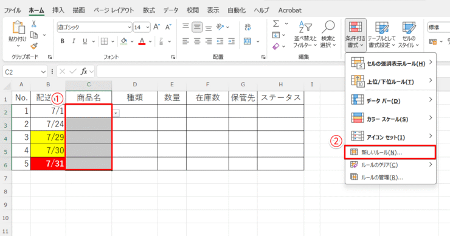Screen dimensions: 450x236
Task: Click the Cut scissors icon
Action: [34, 24]
